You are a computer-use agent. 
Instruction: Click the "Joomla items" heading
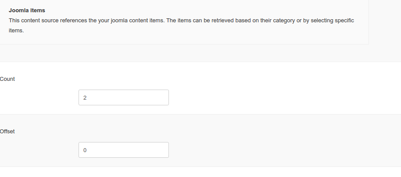[27, 10]
